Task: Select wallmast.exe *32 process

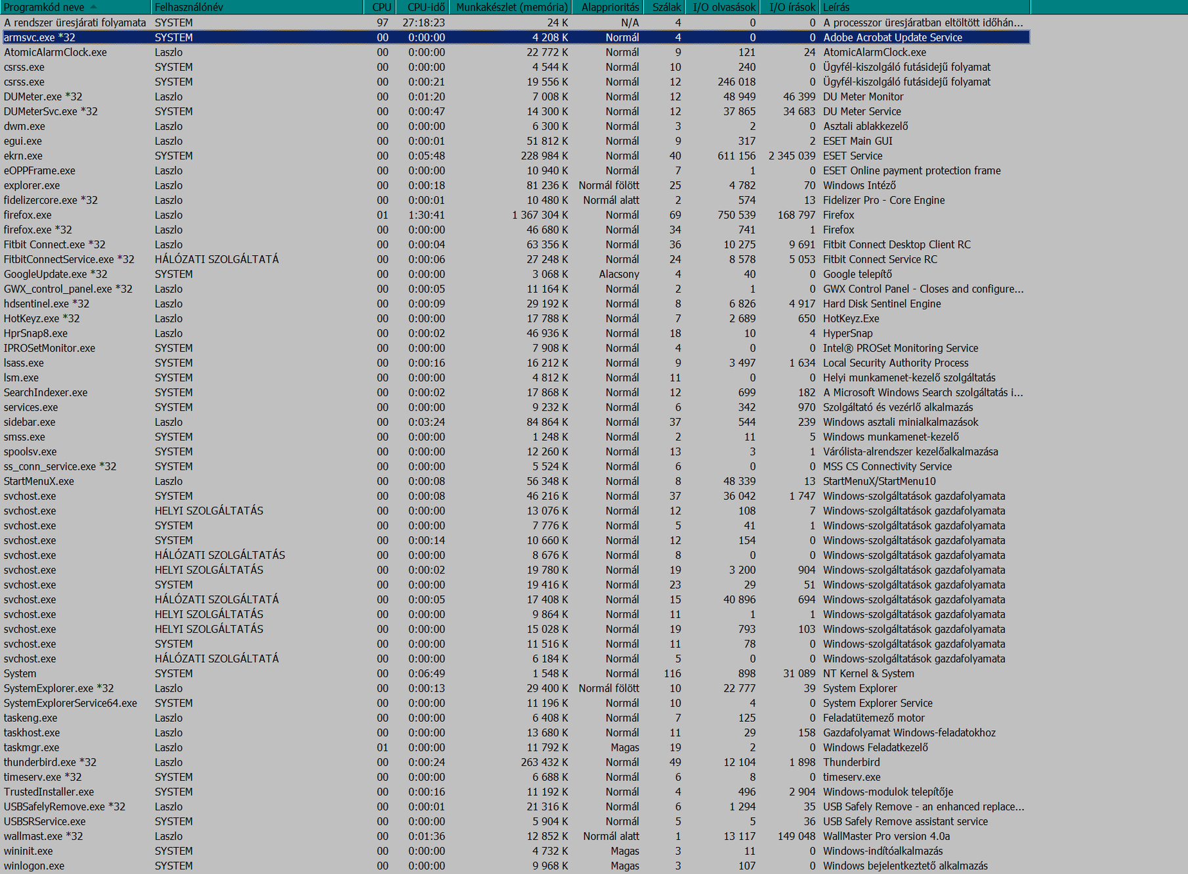Action: tap(515, 837)
